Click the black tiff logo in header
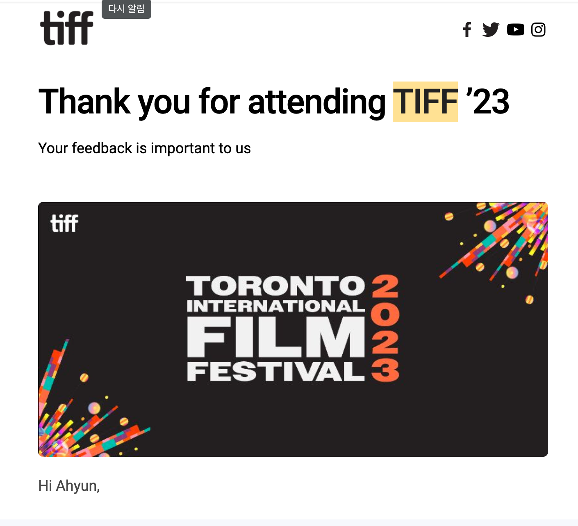The image size is (578, 526). pyautogui.click(x=67, y=28)
